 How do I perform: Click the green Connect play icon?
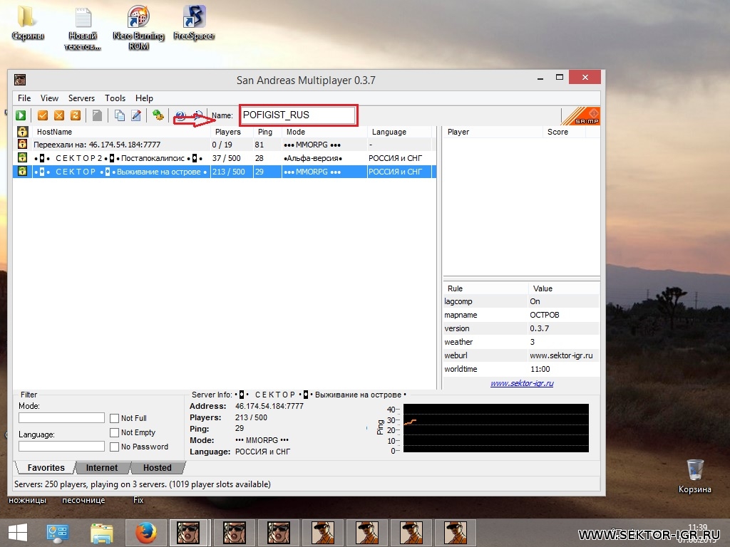[x=21, y=115]
